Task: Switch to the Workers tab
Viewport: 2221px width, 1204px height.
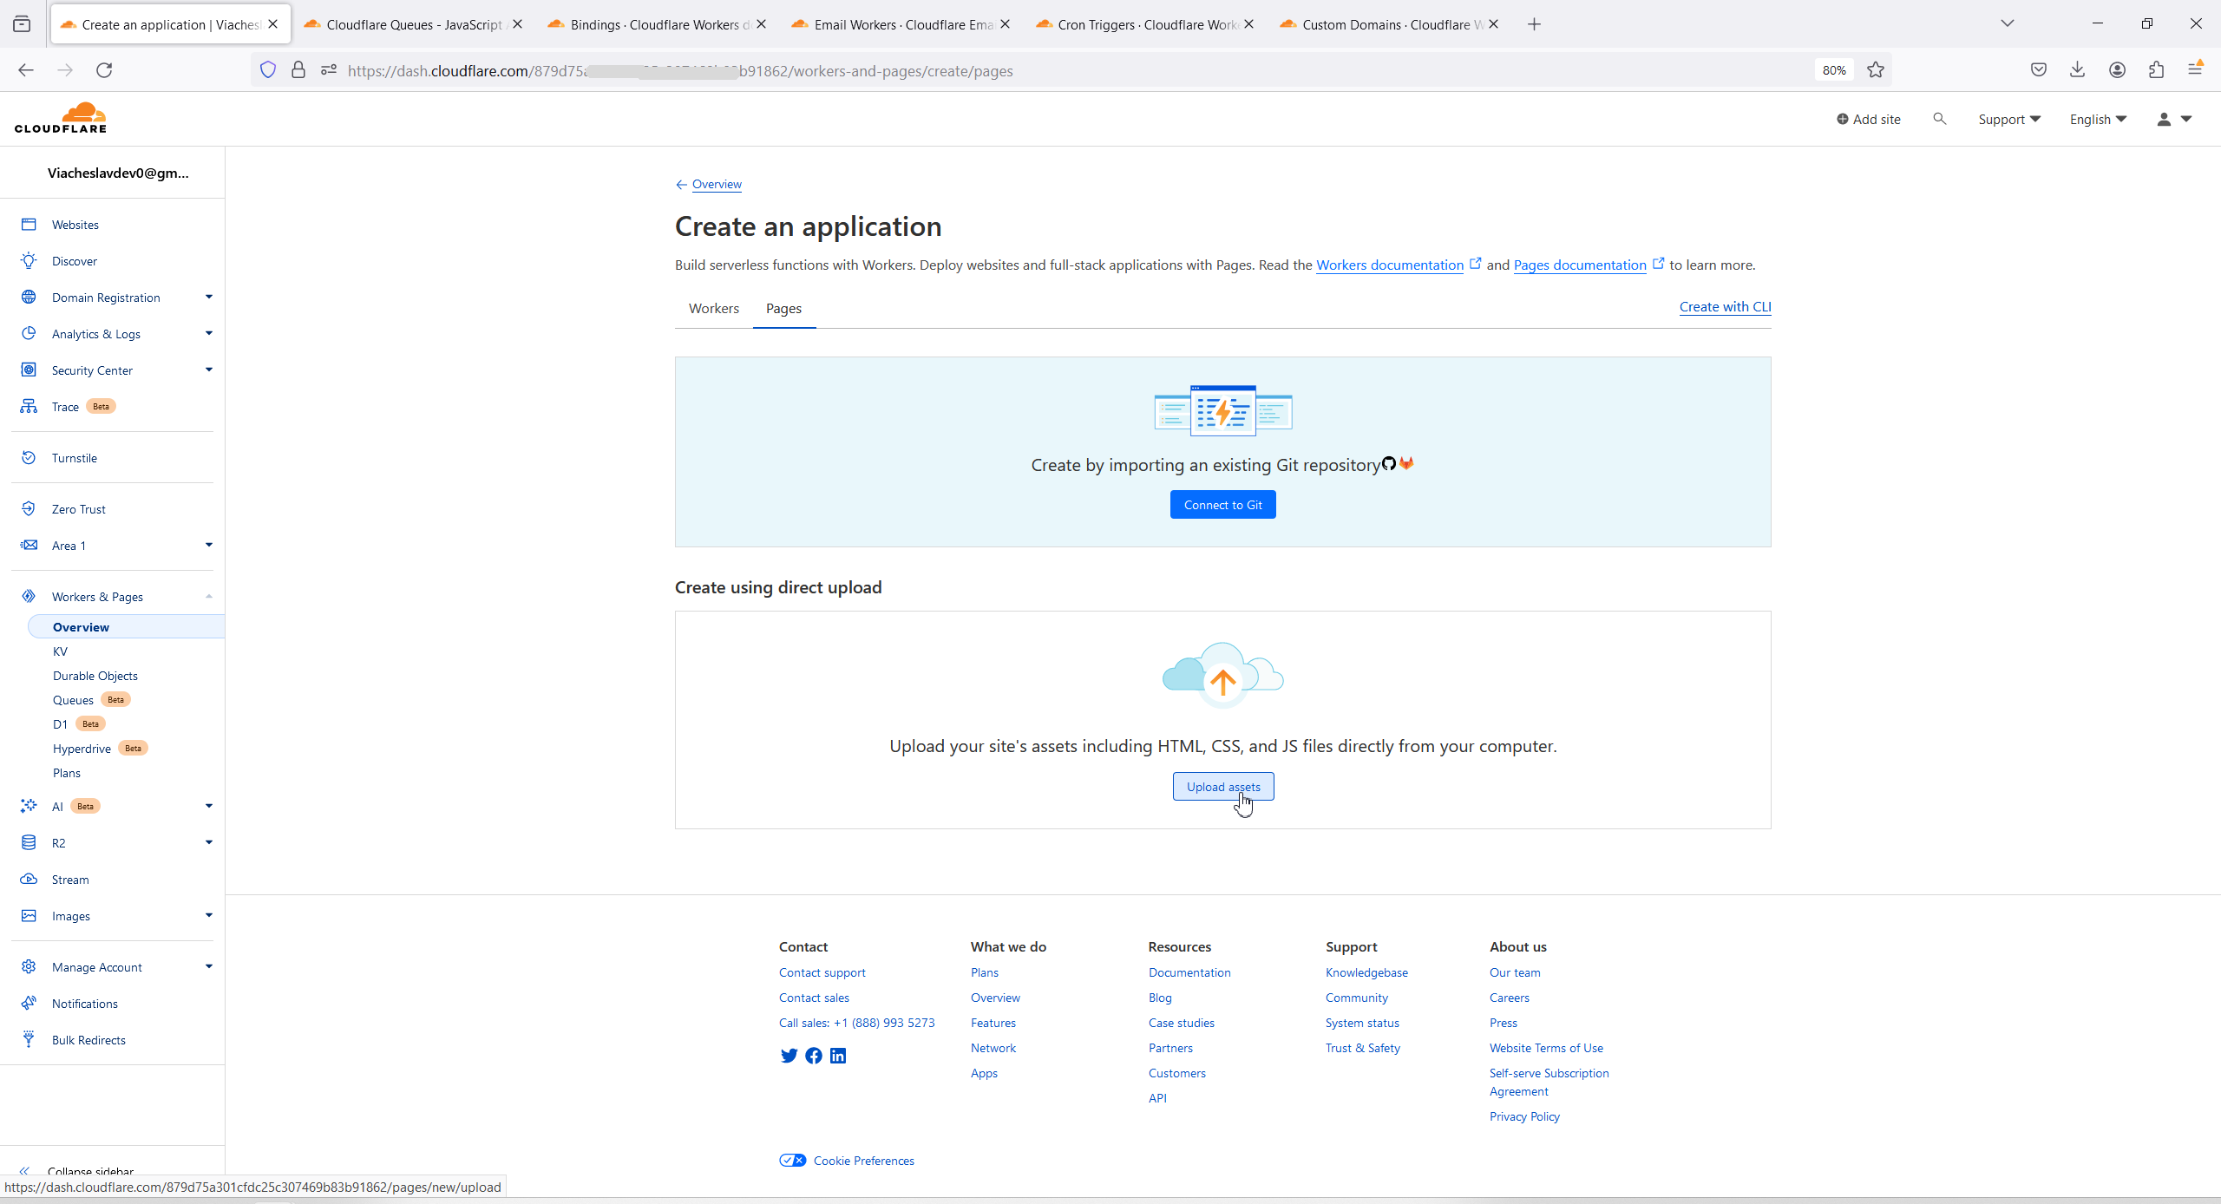Action: (713, 309)
